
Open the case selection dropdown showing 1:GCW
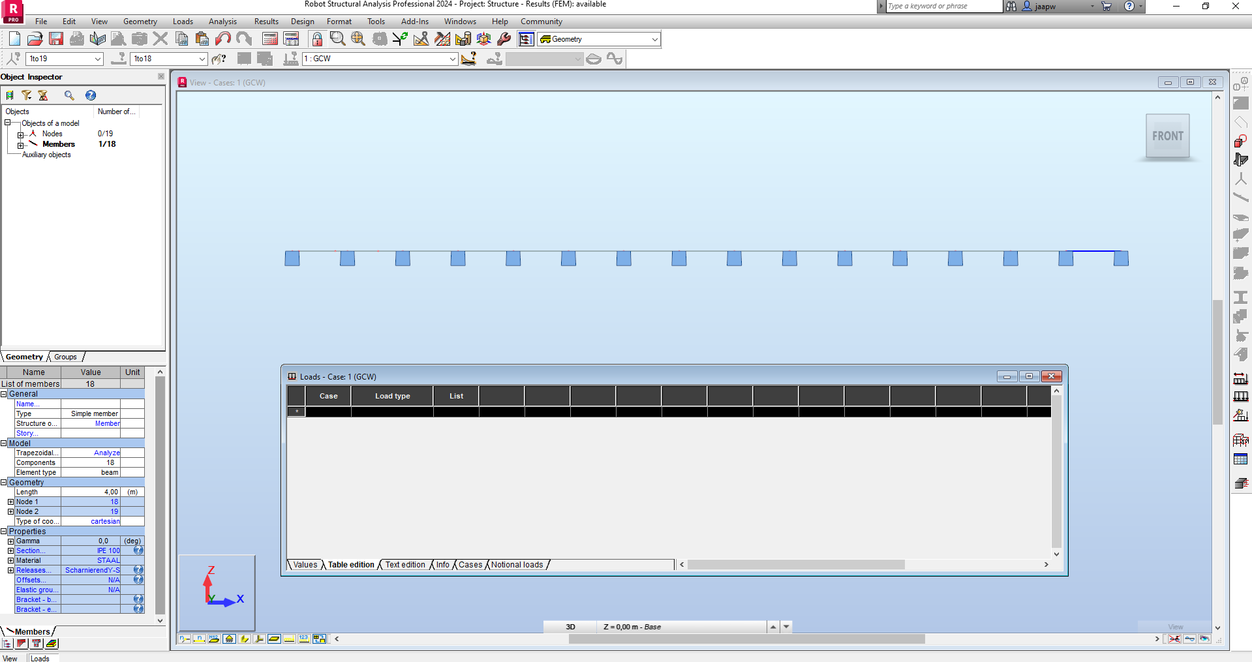tap(453, 59)
